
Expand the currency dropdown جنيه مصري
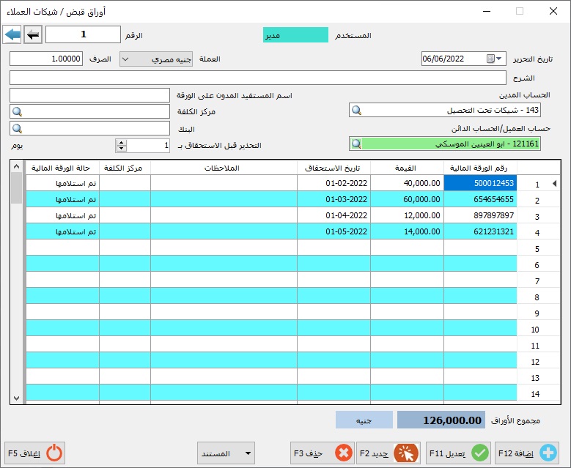125,59
